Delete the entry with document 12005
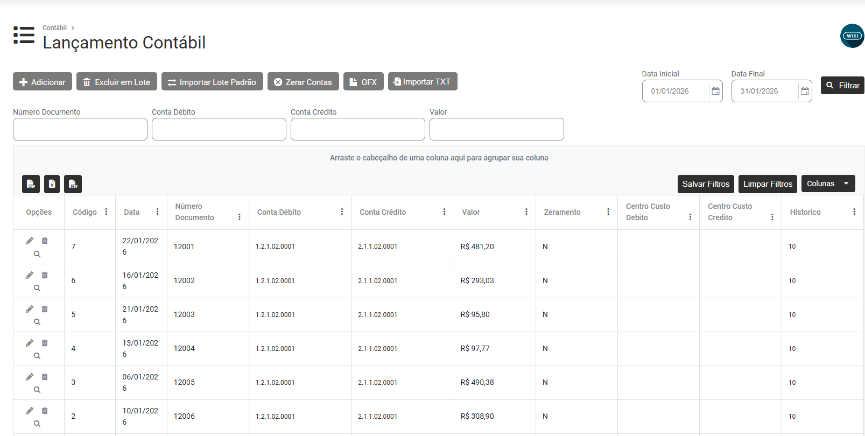 (45, 377)
